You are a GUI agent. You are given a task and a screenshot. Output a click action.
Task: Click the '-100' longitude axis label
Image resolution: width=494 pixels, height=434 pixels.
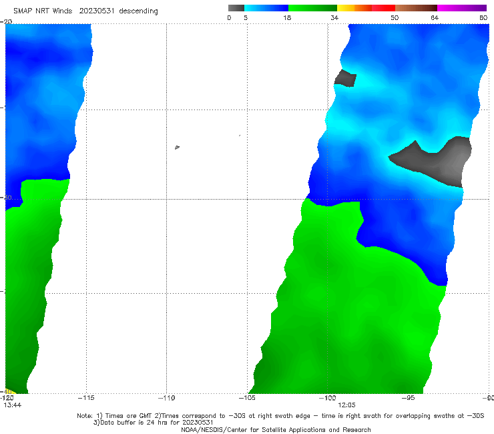(328, 398)
